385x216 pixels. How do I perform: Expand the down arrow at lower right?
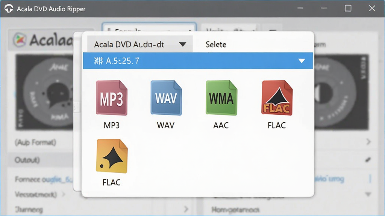368,195
